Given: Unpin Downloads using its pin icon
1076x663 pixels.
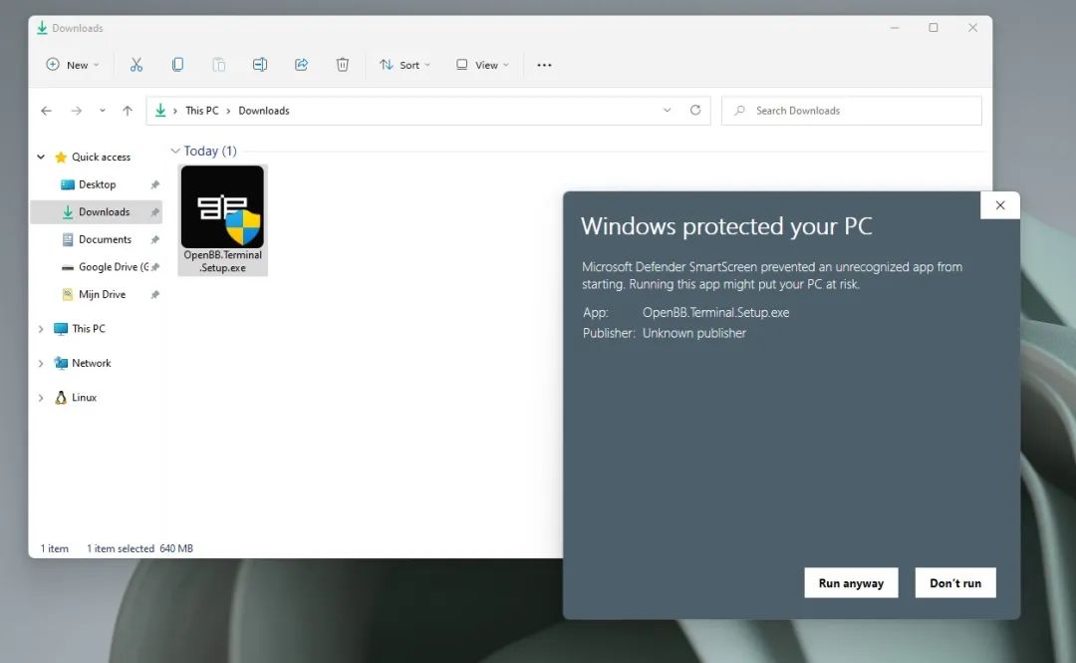Looking at the screenshot, I should point(155,212).
